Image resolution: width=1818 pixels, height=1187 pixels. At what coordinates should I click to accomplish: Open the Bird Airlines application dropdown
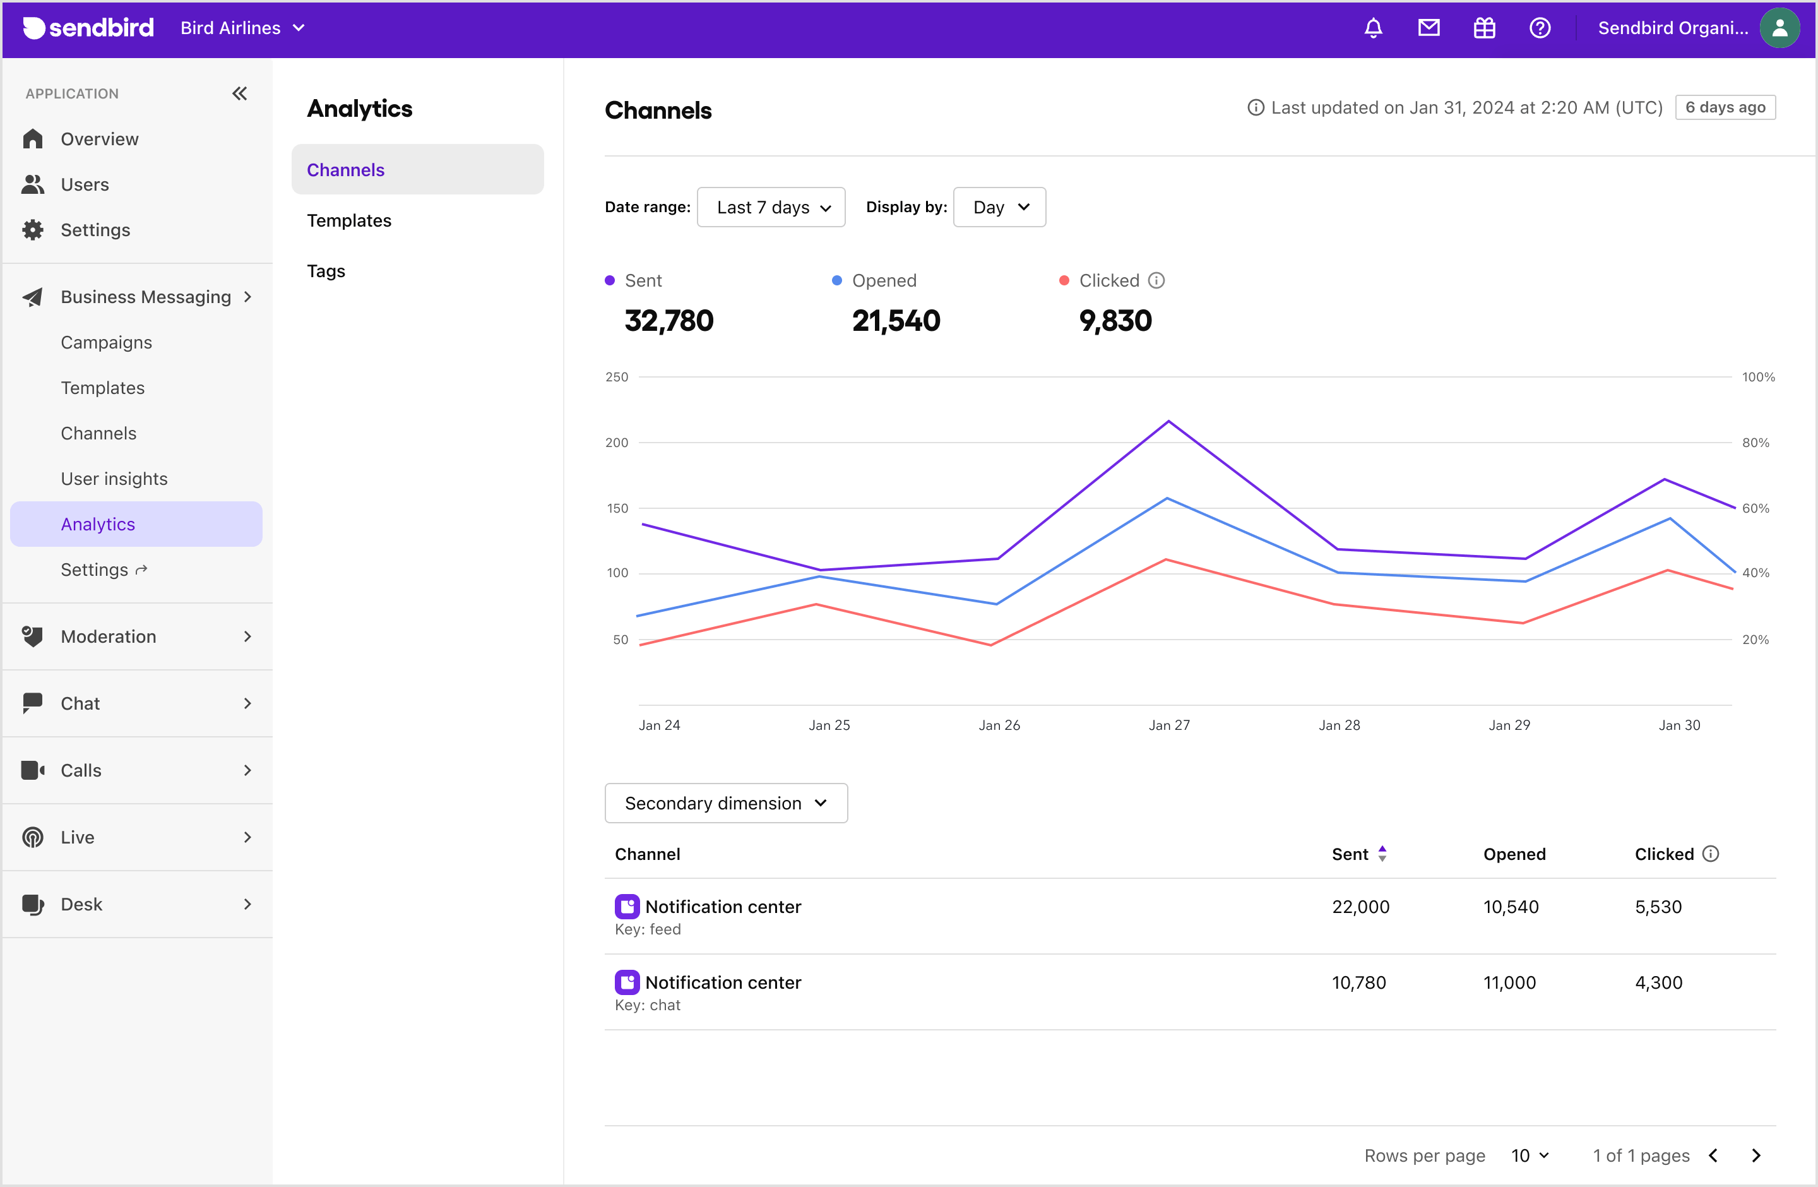[x=242, y=28]
